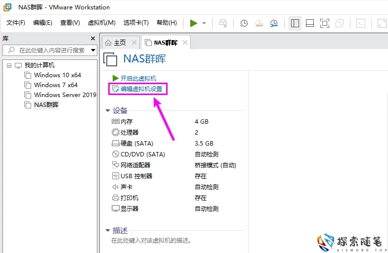Open the snapshot manager icon
Screen dimensions: 388x253
pos(274,23)
